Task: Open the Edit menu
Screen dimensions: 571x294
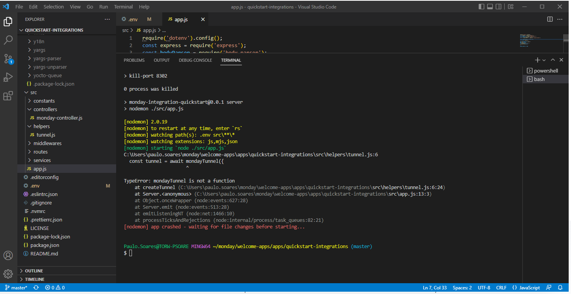Action: pyautogui.click(x=33, y=7)
